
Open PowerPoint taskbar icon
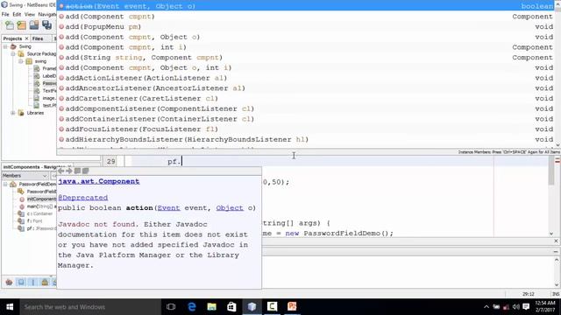pyautogui.click(x=292, y=307)
